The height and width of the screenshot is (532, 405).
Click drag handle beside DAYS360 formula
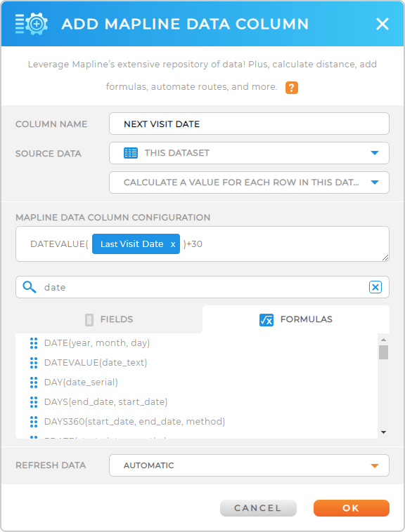pyautogui.click(x=34, y=421)
